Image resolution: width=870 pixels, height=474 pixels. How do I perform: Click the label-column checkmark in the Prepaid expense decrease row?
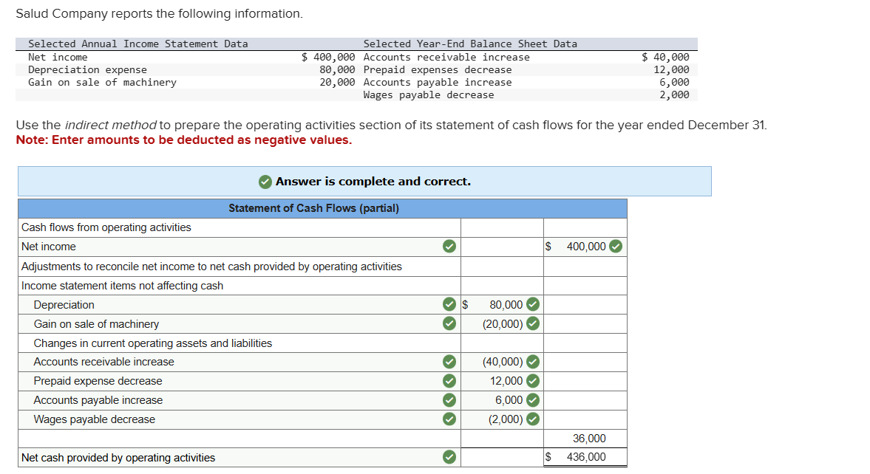449,381
